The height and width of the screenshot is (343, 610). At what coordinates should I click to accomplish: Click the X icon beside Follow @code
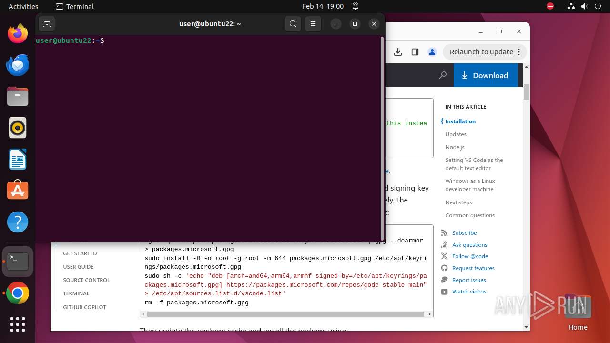tap(444, 256)
